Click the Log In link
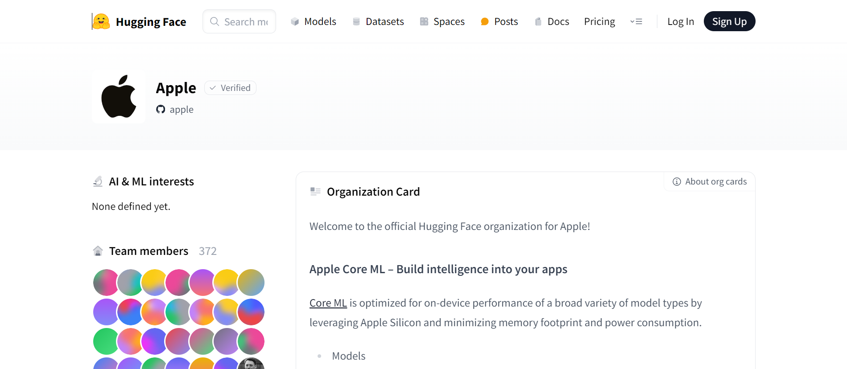The height and width of the screenshot is (369, 847). pyautogui.click(x=680, y=21)
